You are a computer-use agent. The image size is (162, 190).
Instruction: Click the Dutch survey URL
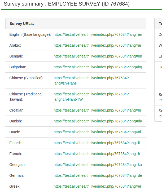click(97, 132)
